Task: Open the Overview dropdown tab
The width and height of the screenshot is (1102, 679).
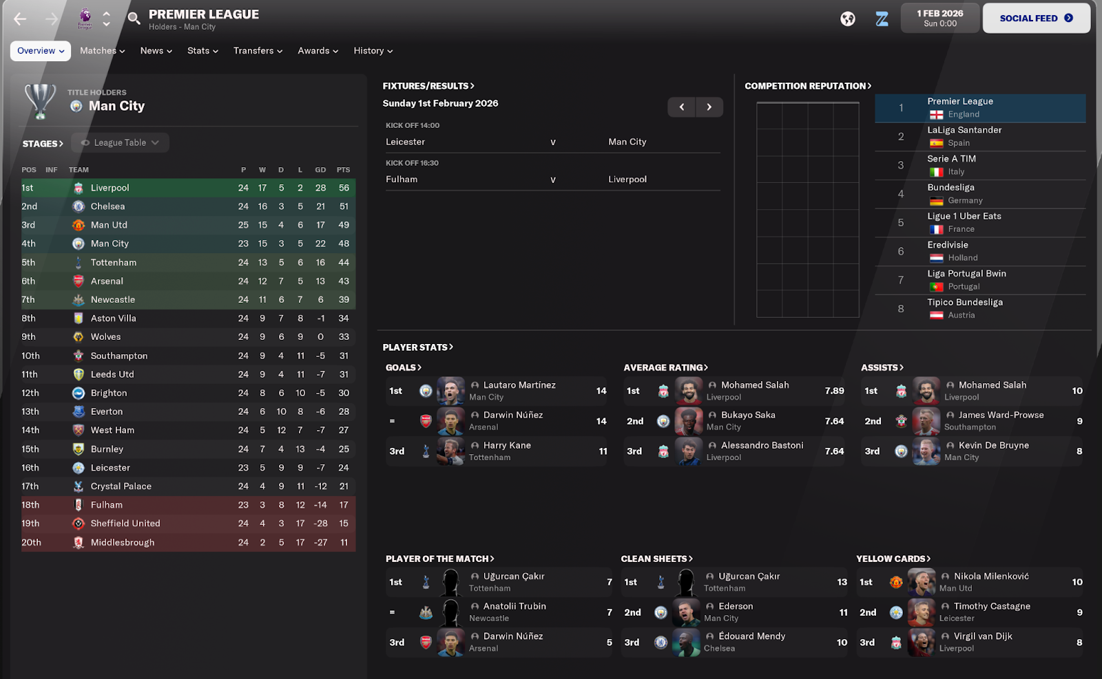Action: click(x=41, y=51)
